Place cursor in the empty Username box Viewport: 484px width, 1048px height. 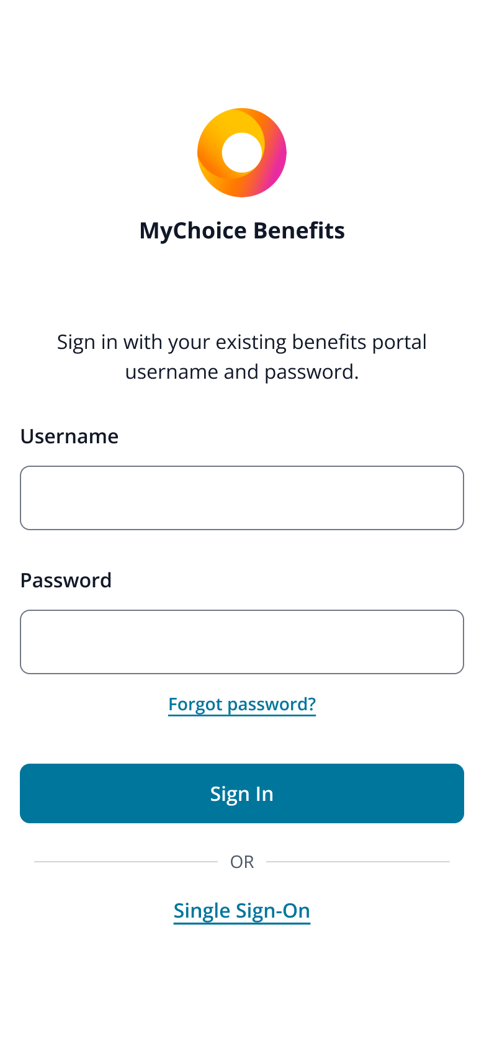click(242, 498)
